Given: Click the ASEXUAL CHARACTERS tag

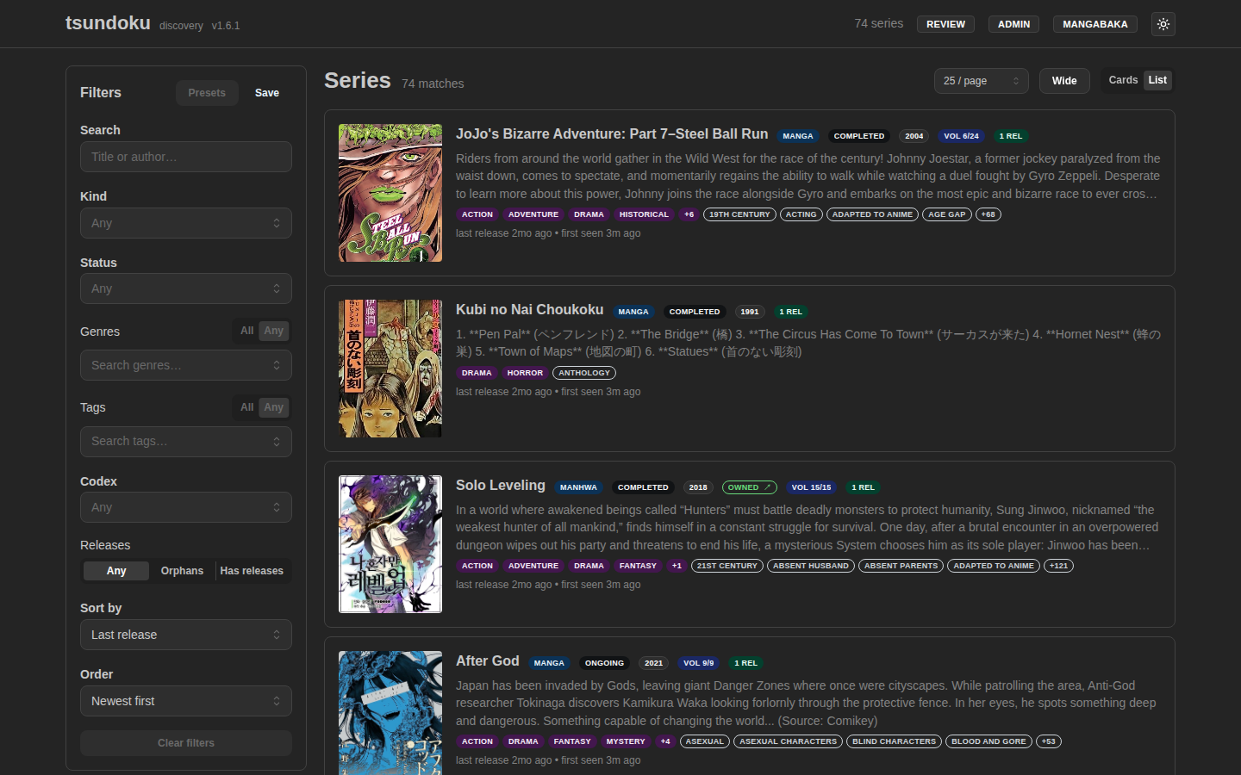Looking at the screenshot, I should tap(788, 741).
